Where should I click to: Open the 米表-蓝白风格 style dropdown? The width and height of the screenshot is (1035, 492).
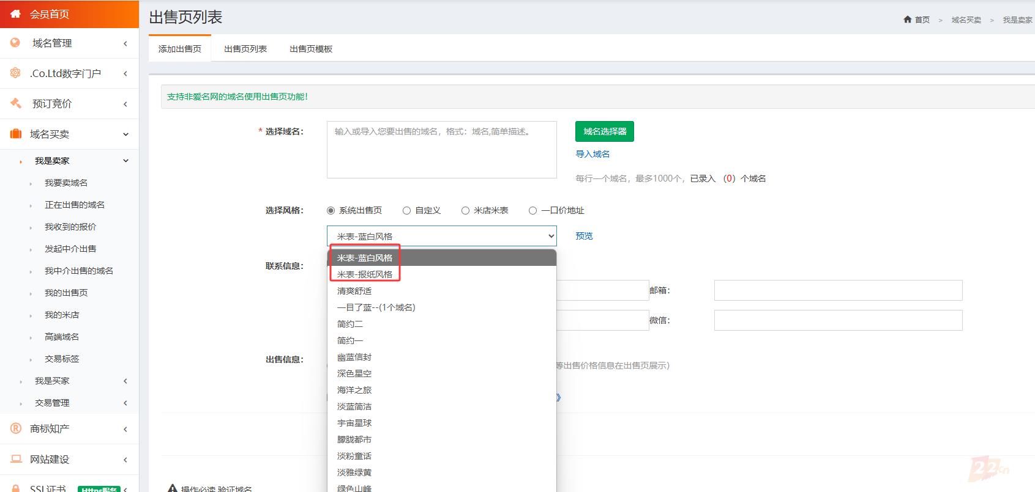[441, 236]
